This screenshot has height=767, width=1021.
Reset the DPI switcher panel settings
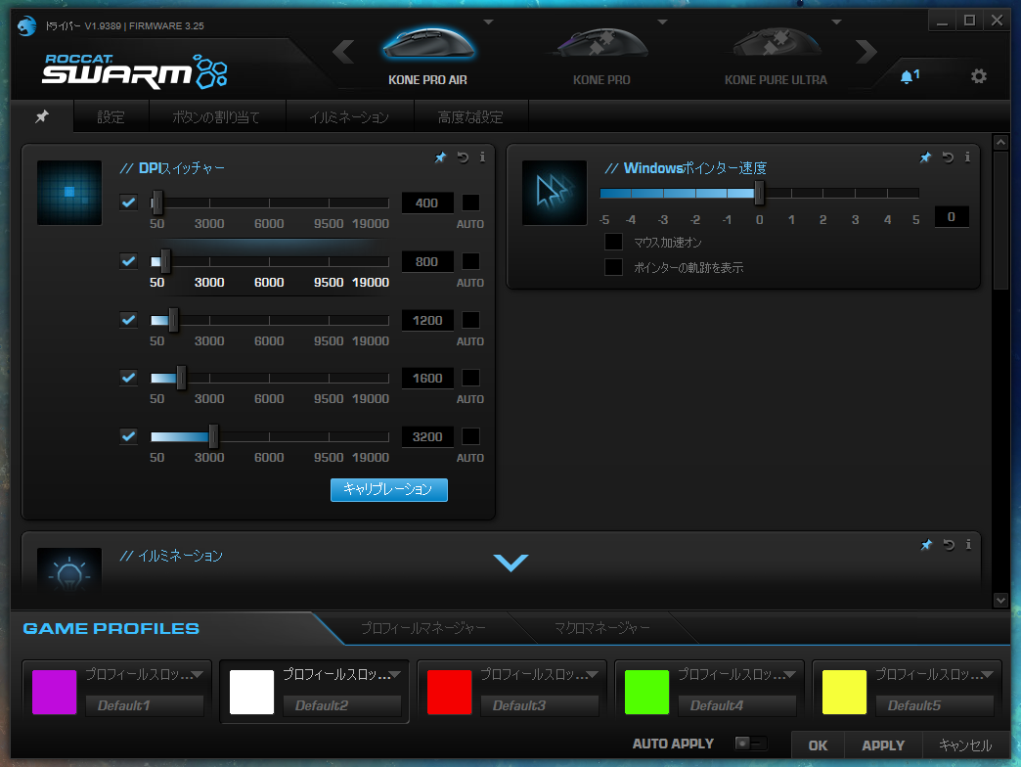463,157
